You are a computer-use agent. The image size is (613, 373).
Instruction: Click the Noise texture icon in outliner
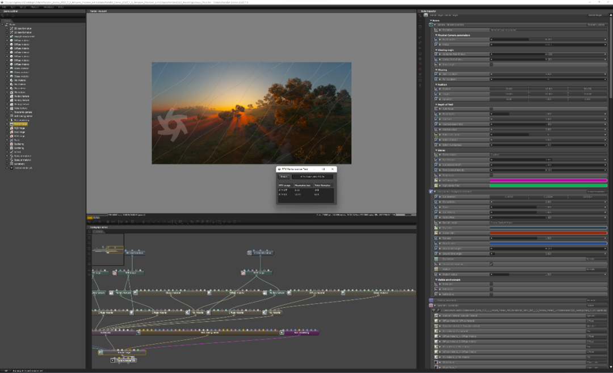pyautogui.click(x=11, y=108)
